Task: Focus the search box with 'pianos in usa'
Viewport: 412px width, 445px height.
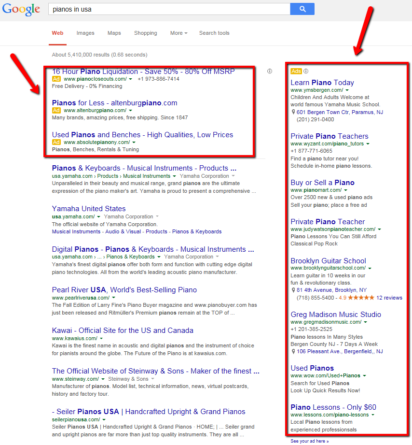Action: click(169, 9)
